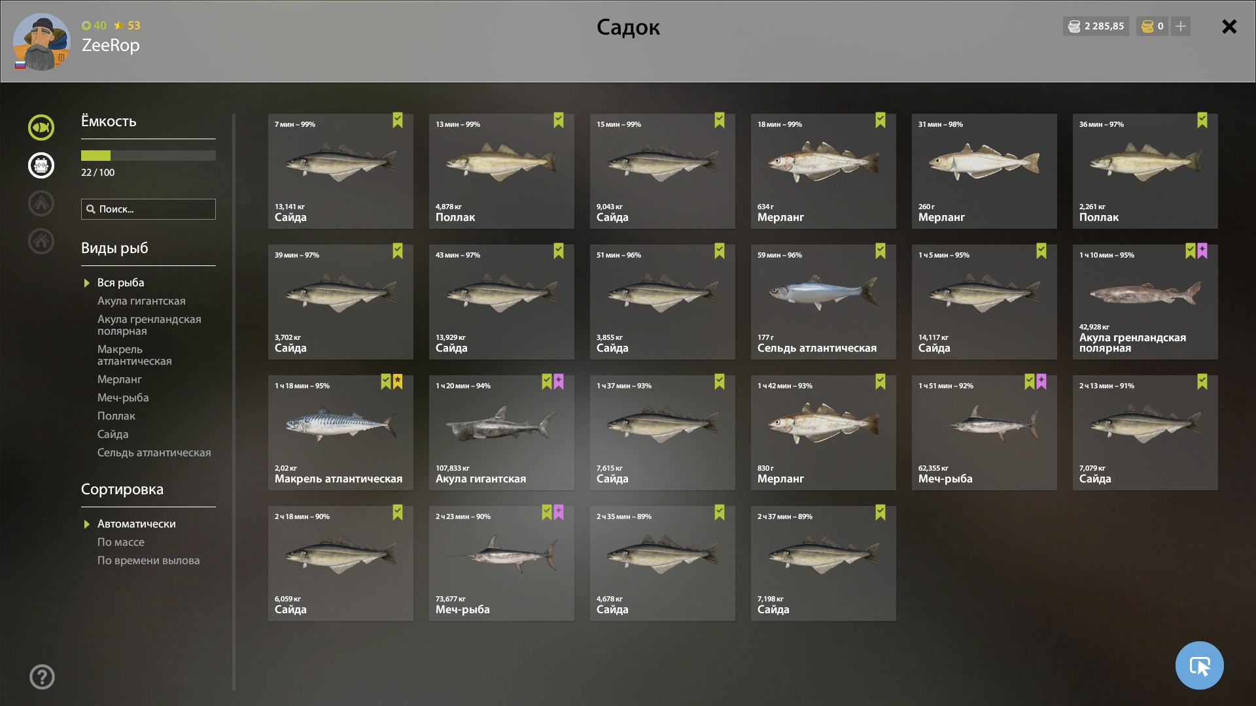Viewport: 1256px width, 706px height.
Task: Filter by Сельдь атлантическая species
Action: [154, 452]
